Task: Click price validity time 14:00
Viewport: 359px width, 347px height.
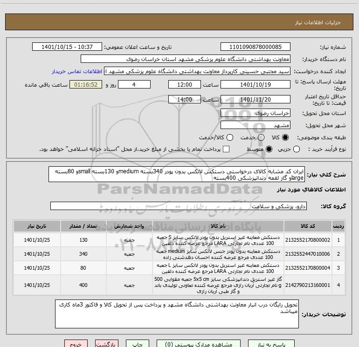Action: (185, 99)
